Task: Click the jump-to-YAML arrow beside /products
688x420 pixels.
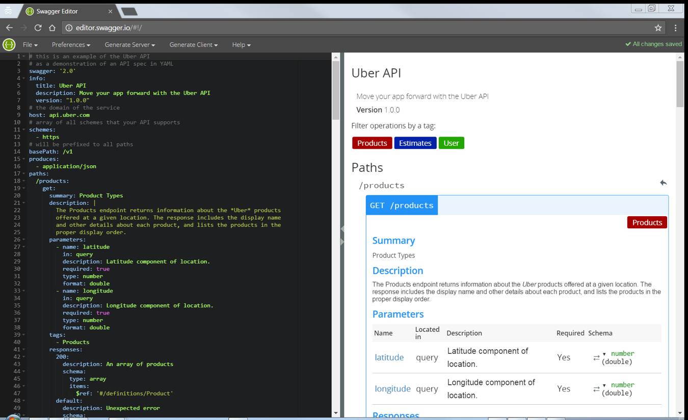Action: [663, 182]
